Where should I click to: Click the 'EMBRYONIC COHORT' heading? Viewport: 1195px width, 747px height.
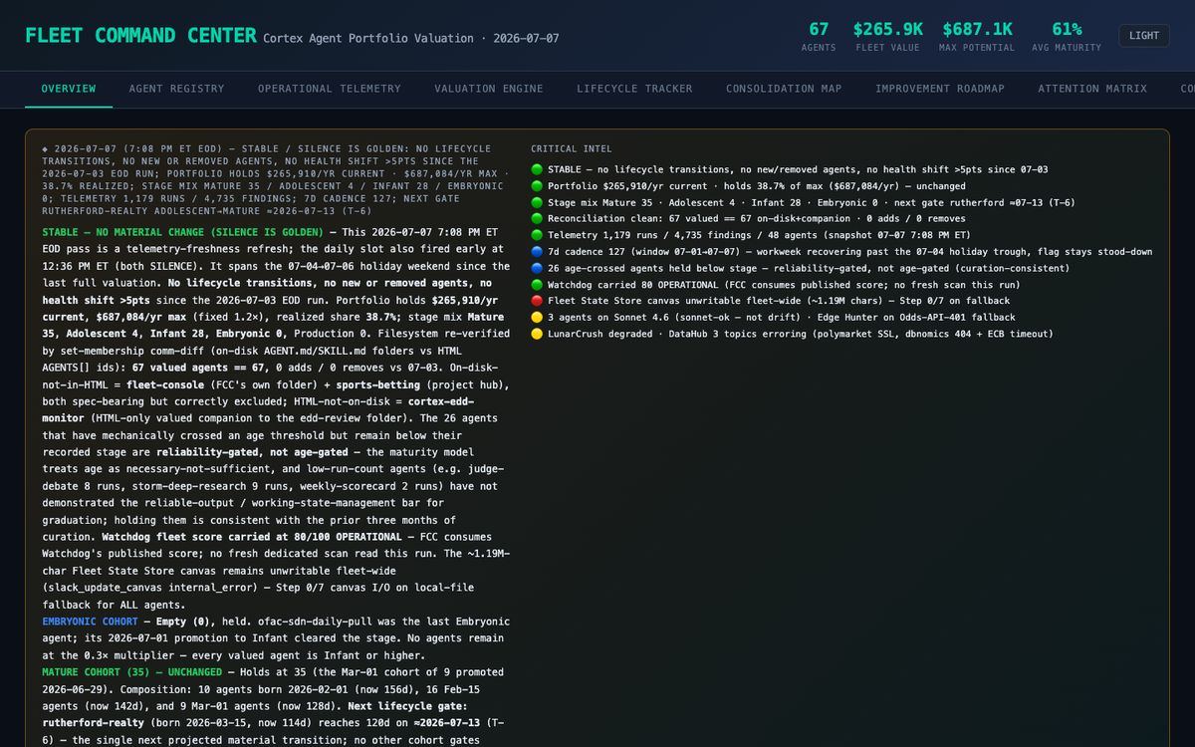[x=91, y=622]
